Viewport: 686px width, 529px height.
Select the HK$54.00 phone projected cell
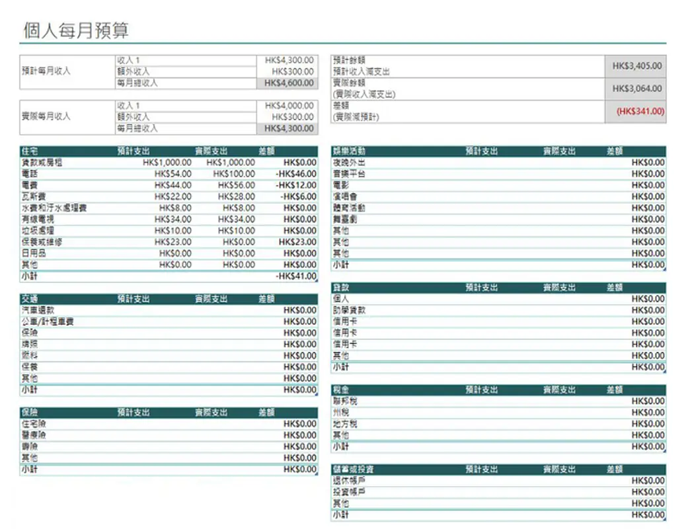click(172, 174)
